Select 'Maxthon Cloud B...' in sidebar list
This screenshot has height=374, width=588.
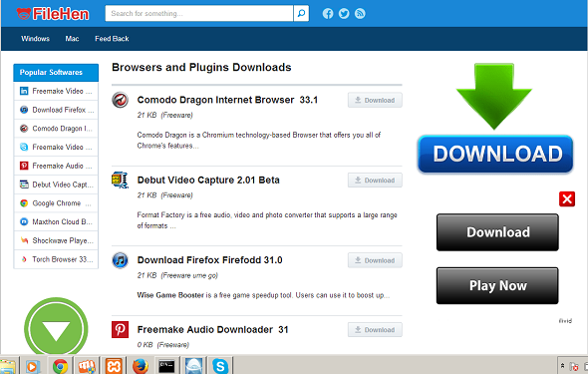pyautogui.click(x=56, y=221)
